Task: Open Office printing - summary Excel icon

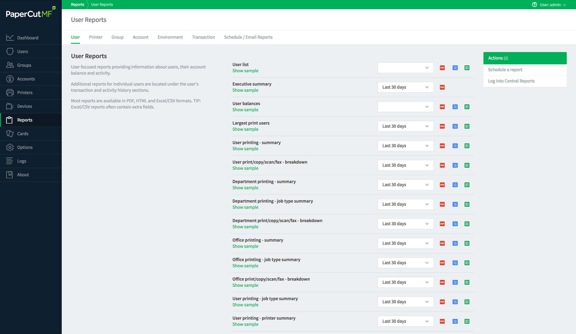Action: point(467,243)
